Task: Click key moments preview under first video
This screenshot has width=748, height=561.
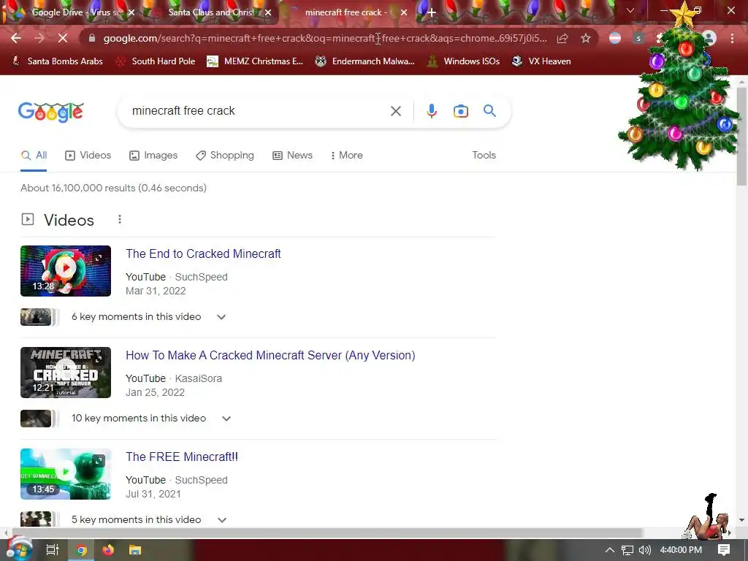Action: point(39,317)
